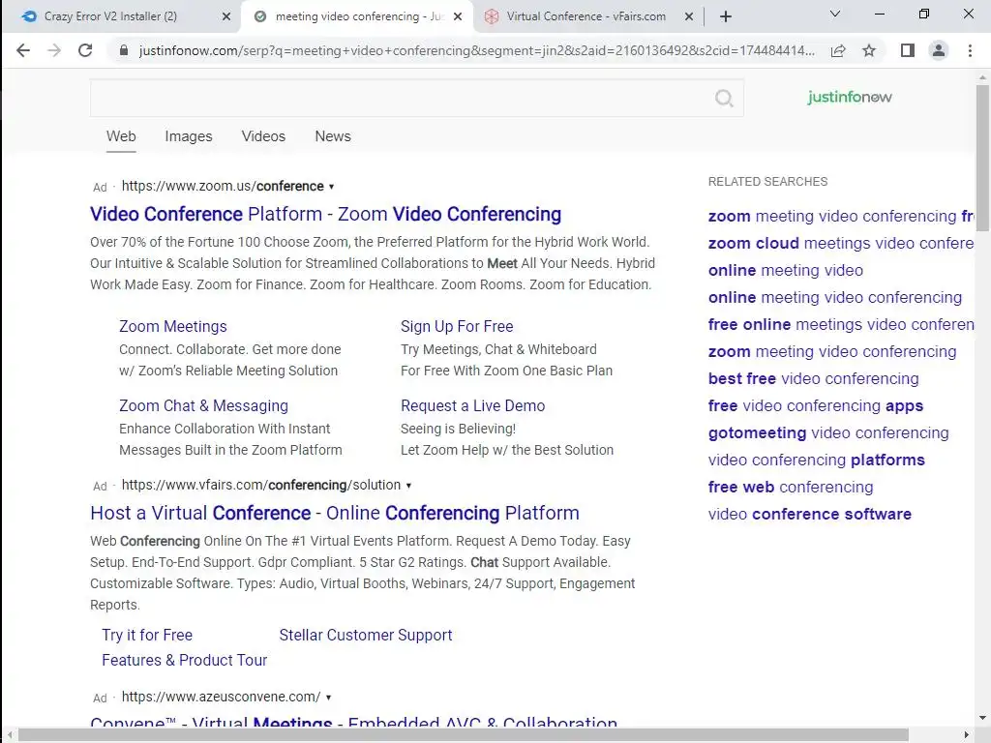Go back with the browser back arrow
Image resolution: width=991 pixels, height=743 pixels.
(x=23, y=50)
